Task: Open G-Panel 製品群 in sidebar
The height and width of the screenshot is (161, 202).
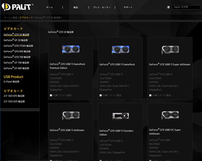Action: 11,81
